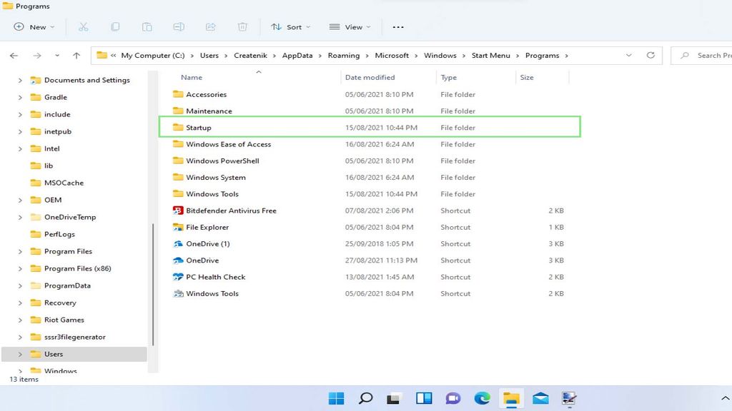Open the New item menu
Screen dimensions: 732x411
coord(31,26)
